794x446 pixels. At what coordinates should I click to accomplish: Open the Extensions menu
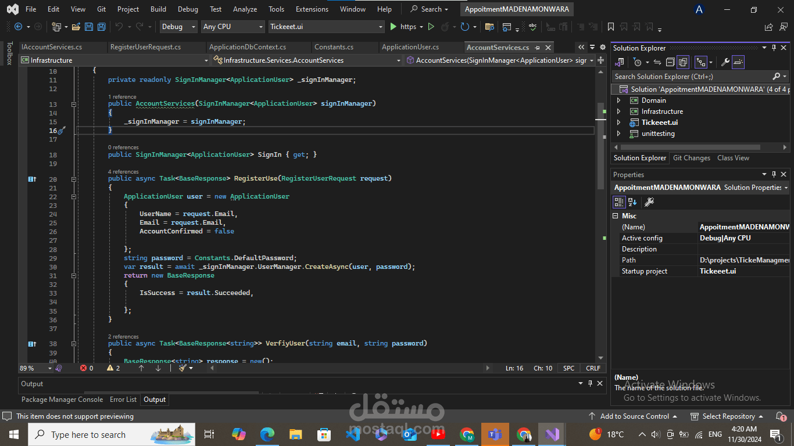pyautogui.click(x=312, y=9)
